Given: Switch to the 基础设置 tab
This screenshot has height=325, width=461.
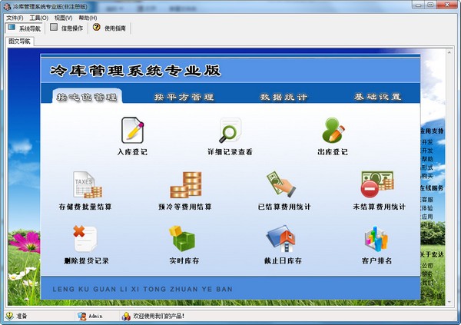Looking at the screenshot, I should tap(378, 97).
